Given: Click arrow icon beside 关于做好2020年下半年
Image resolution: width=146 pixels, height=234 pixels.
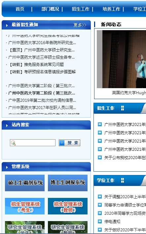Looking at the screenshot, I should pyautogui.click(x=100, y=230).
